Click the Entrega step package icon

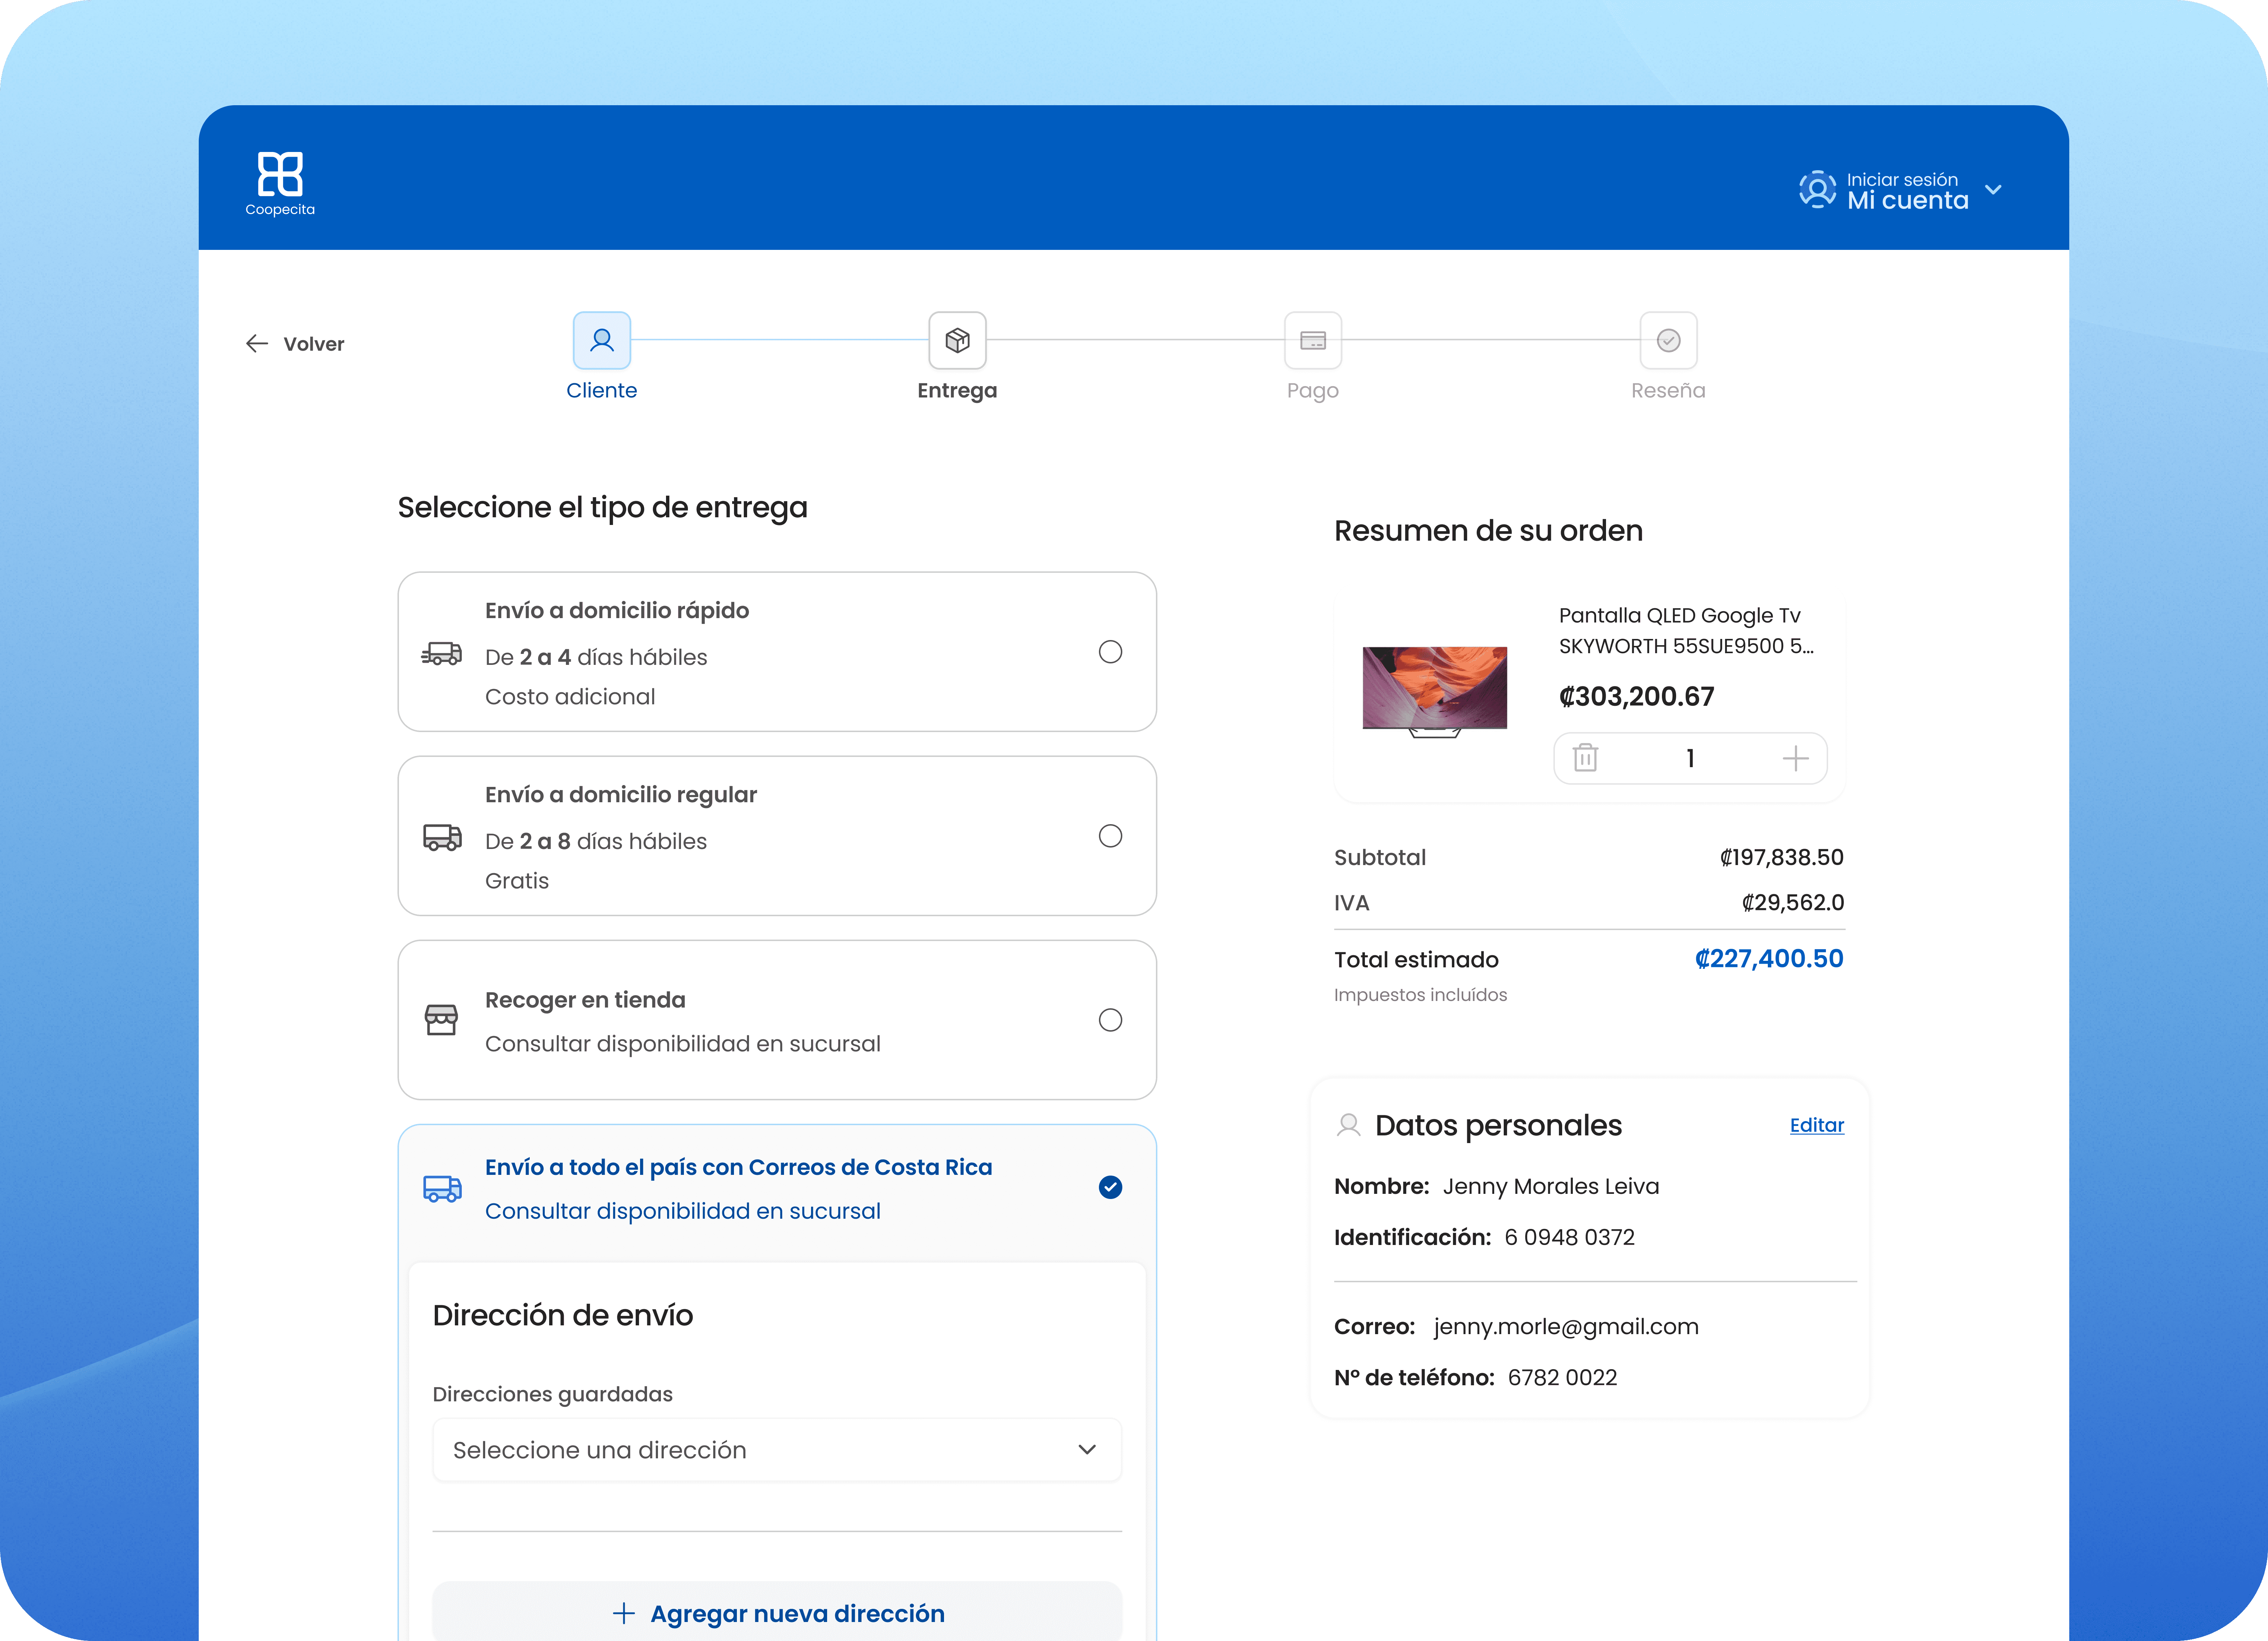[x=957, y=341]
